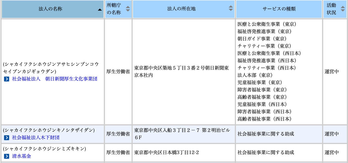Select text 医療と公衆衛生事業（東京）
The width and height of the screenshot is (348, 163).
click(x=268, y=24)
